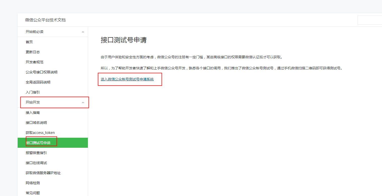Screen dimensions: 382x196
Task: Open 接入指南 sidebar entry
Action: coord(33,113)
